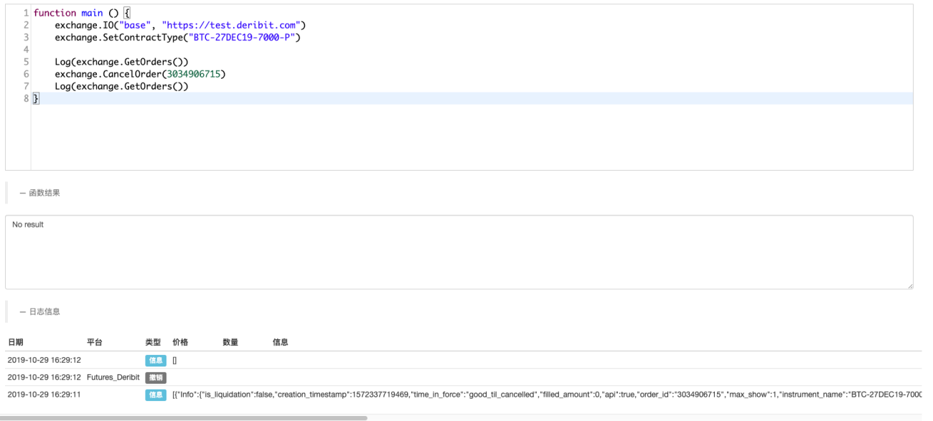Click inside the No result output box
Viewport: 933px width, 421px height.
point(459,252)
